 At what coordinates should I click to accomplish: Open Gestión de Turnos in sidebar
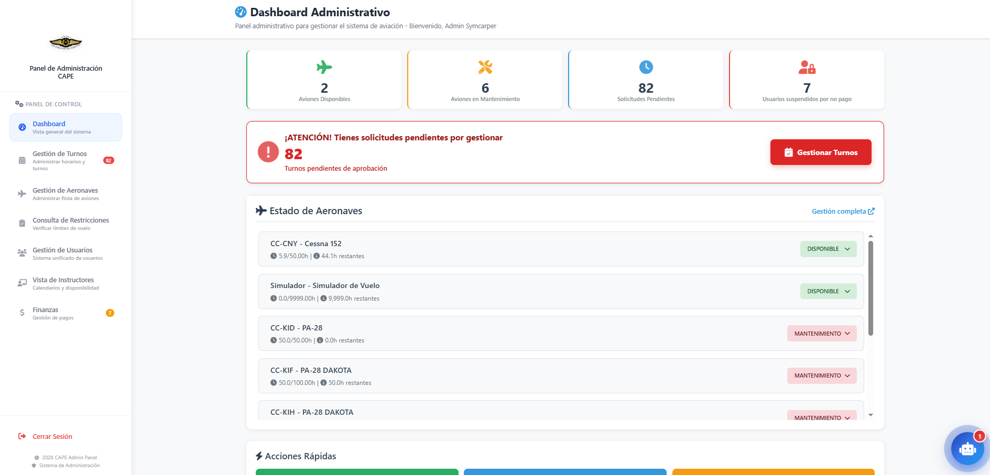coord(60,154)
